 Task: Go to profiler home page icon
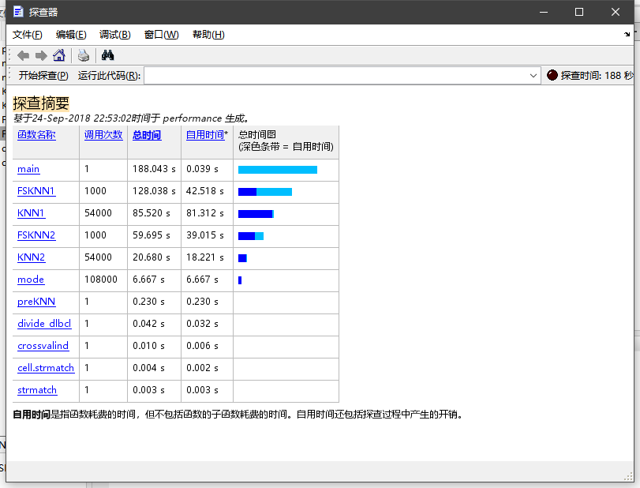(59, 55)
